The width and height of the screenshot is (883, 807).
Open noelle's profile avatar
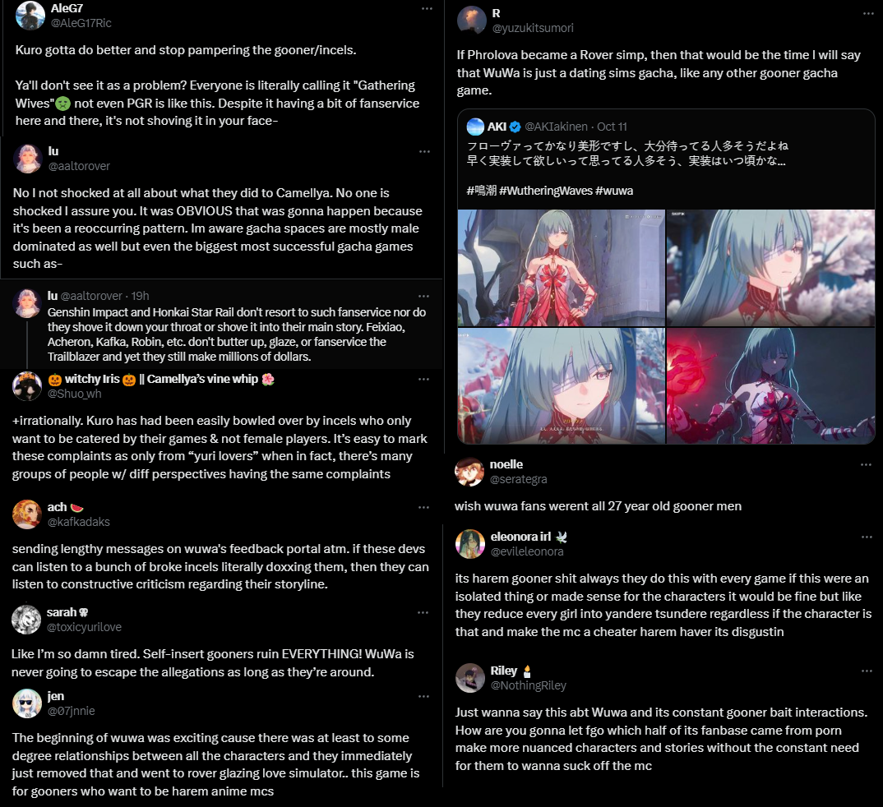pos(469,472)
